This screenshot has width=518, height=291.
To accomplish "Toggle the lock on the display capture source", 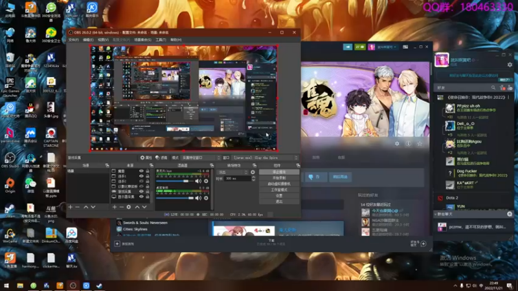I will pyautogui.click(x=148, y=197).
